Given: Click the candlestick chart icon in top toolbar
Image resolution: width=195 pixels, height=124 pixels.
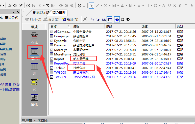Looking at the screenshot, I should click(x=9, y=6).
